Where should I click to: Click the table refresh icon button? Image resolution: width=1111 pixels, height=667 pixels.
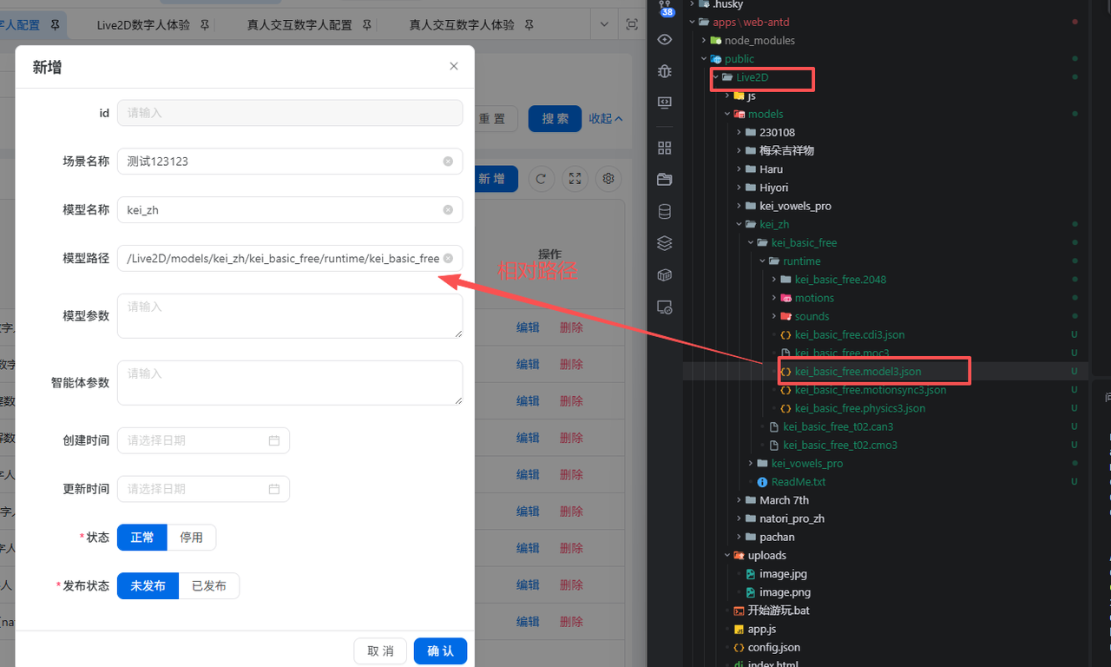[541, 179]
